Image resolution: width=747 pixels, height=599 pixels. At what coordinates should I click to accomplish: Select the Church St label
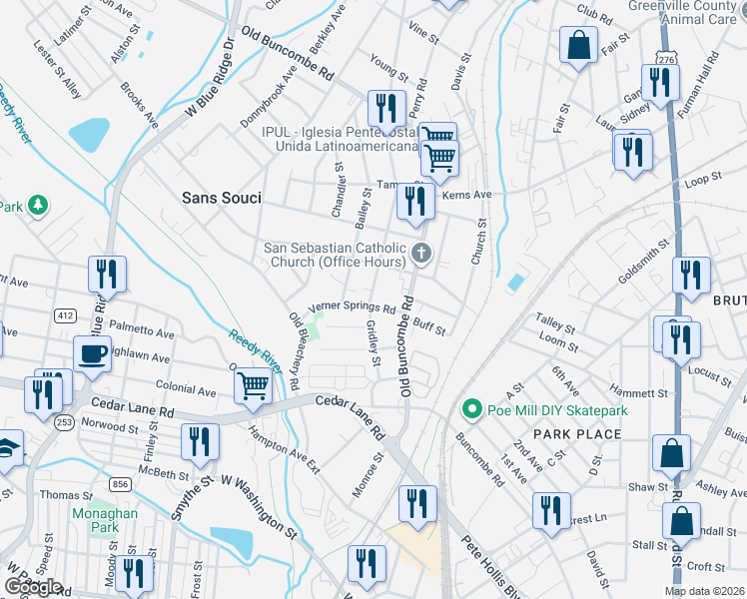coord(479,242)
